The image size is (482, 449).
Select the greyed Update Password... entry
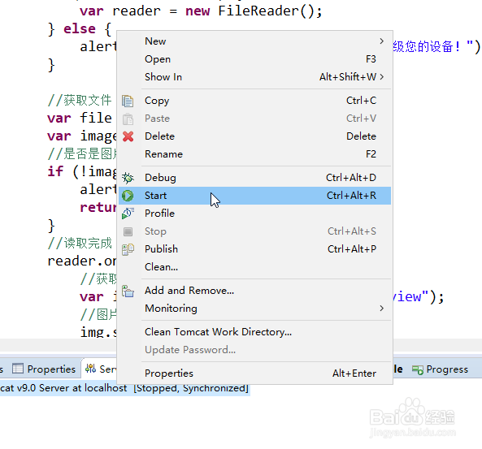tap(254, 350)
